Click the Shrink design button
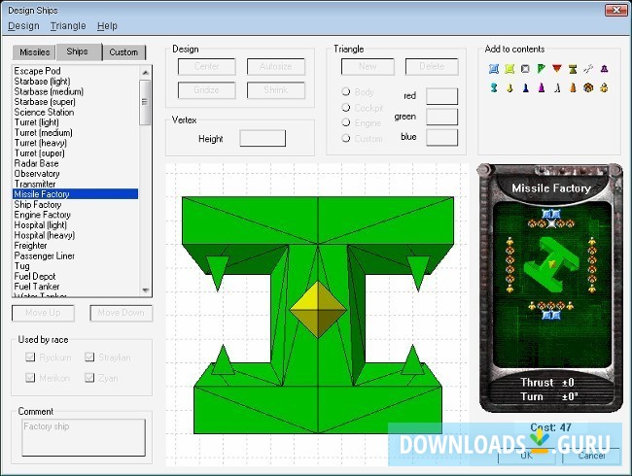 point(276,90)
